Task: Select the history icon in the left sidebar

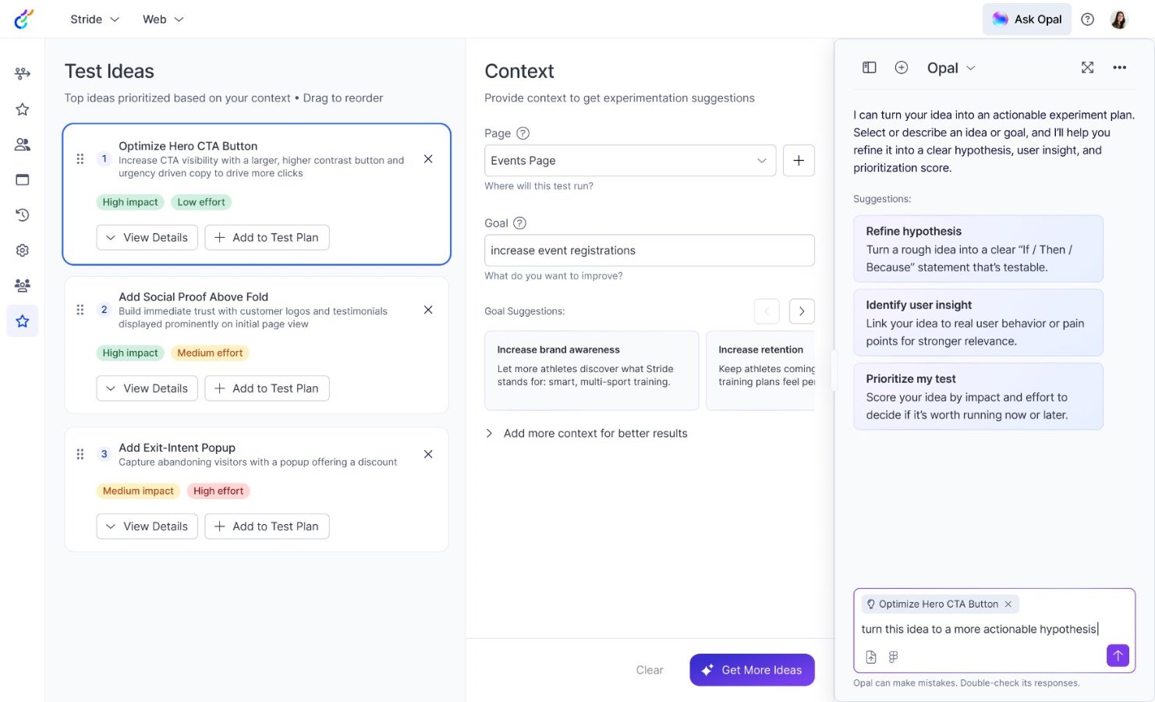Action: point(22,214)
